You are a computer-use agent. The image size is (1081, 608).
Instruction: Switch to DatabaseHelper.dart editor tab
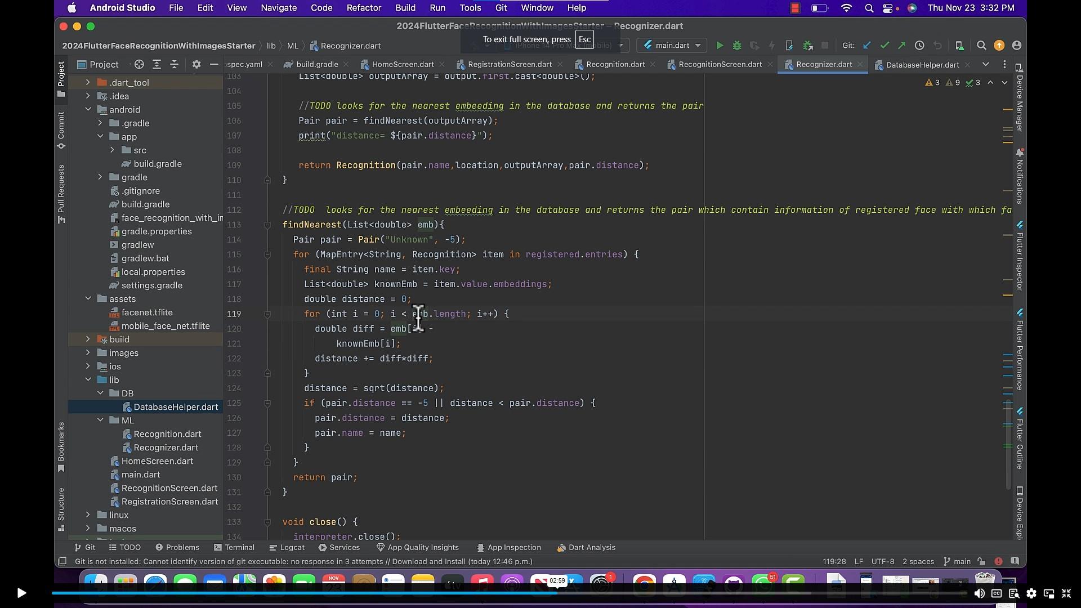click(x=922, y=64)
